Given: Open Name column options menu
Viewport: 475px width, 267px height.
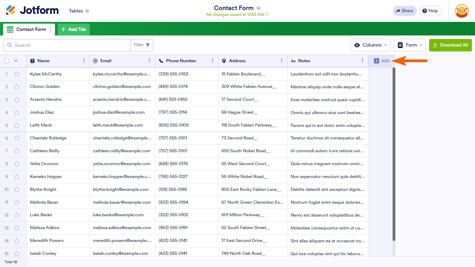Looking at the screenshot, I should (84, 61).
